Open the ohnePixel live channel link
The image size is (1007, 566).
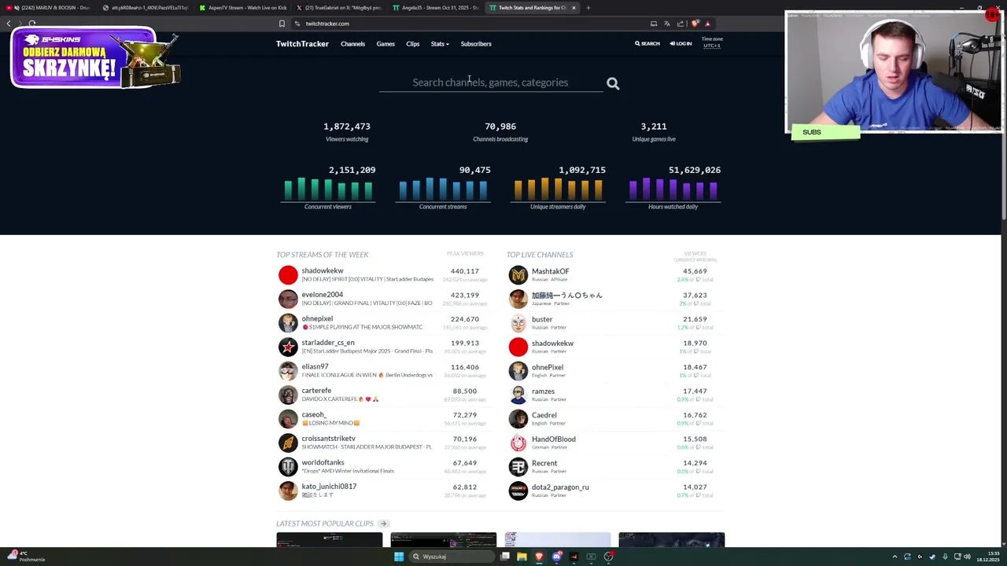click(548, 367)
